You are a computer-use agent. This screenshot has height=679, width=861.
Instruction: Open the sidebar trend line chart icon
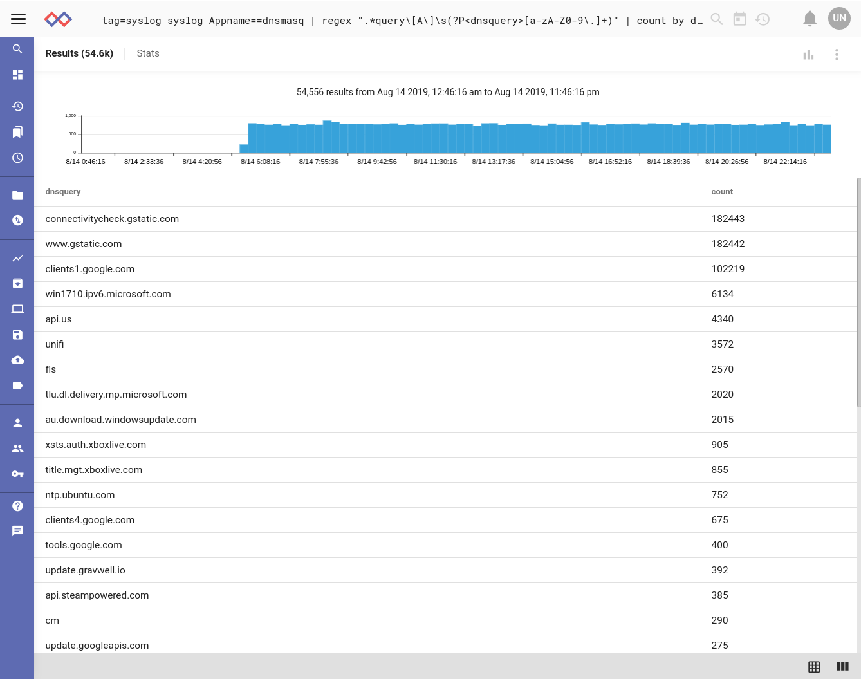click(17, 258)
